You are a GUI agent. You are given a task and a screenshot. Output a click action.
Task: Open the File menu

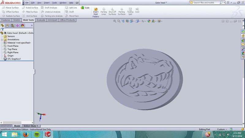click(27, 3)
